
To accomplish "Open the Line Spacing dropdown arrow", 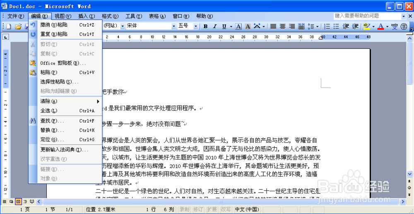I will tap(318, 26).
